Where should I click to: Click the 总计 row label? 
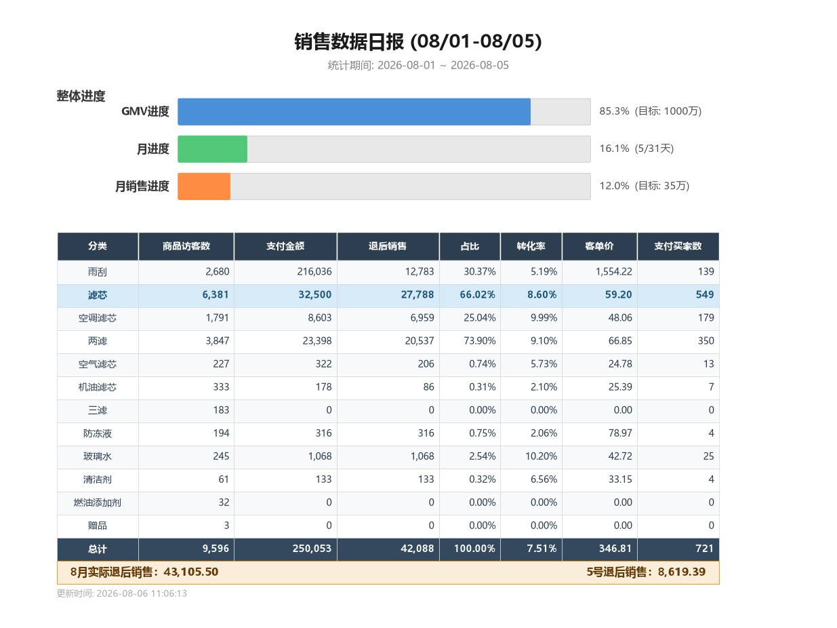[98, 549]
